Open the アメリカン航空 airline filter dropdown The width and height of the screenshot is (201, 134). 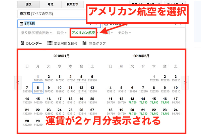point(84,33)
